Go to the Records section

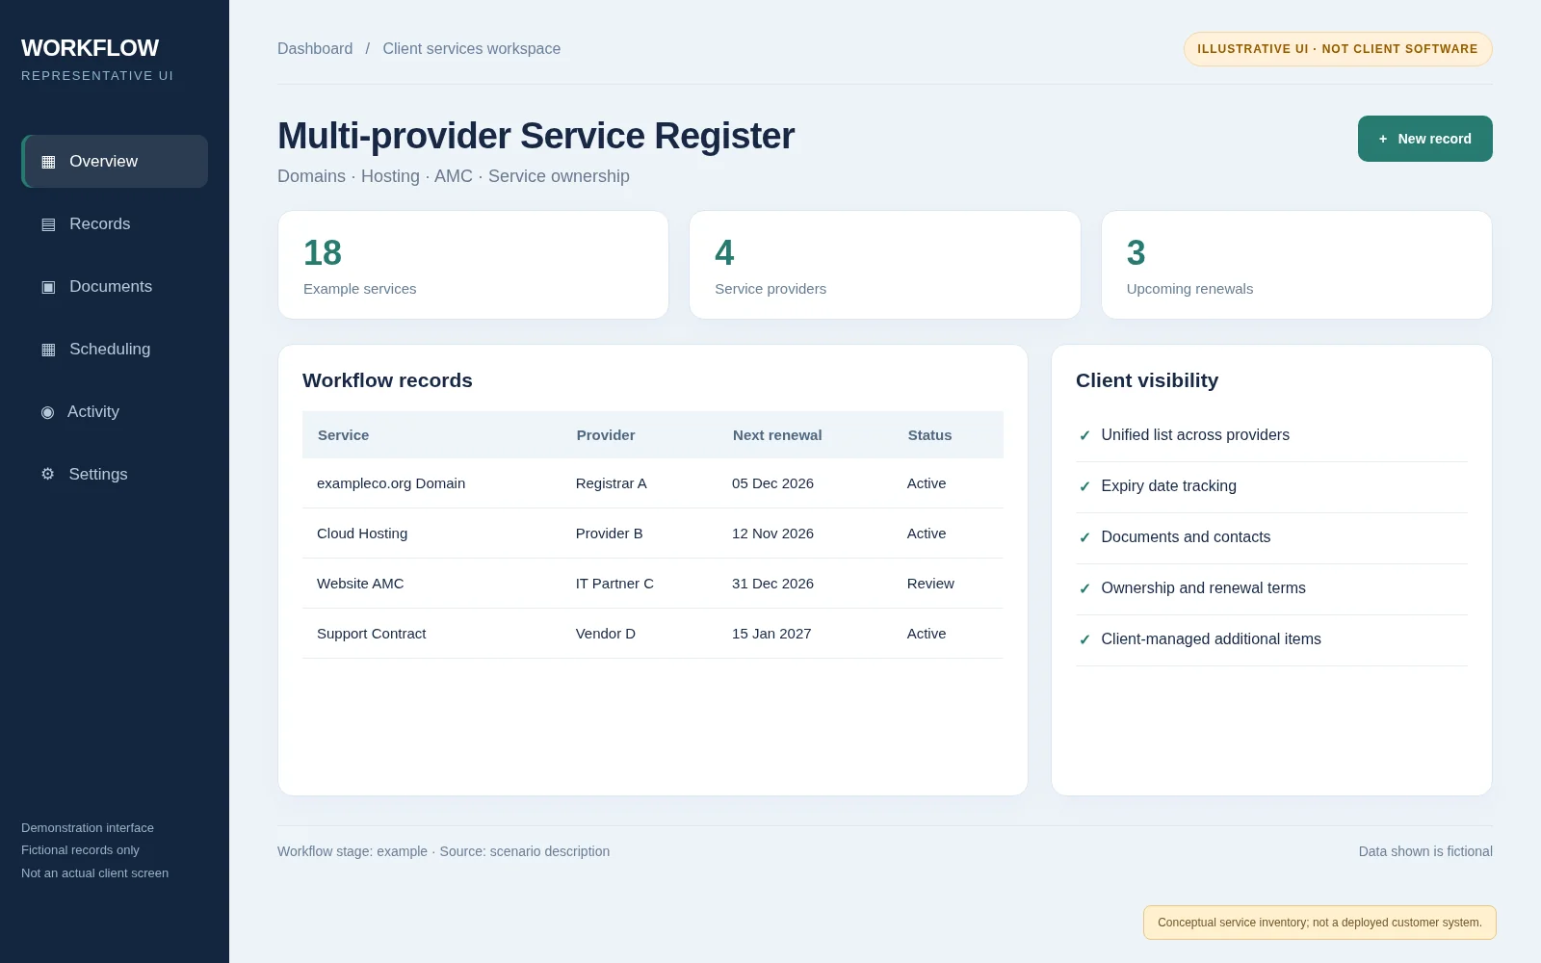pyautogui.click(x=115, y=223)
